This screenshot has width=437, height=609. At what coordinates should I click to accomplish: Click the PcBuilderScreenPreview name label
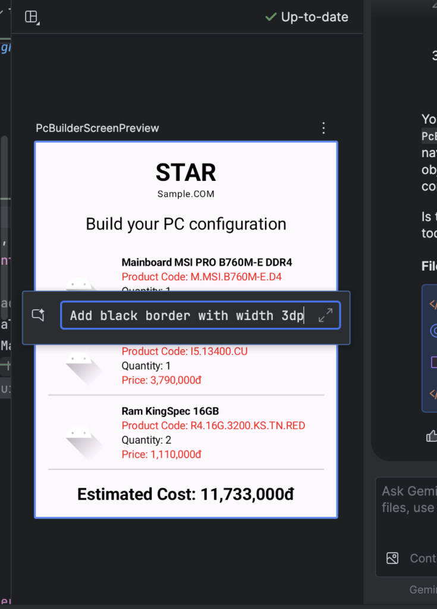coord(98,128)
